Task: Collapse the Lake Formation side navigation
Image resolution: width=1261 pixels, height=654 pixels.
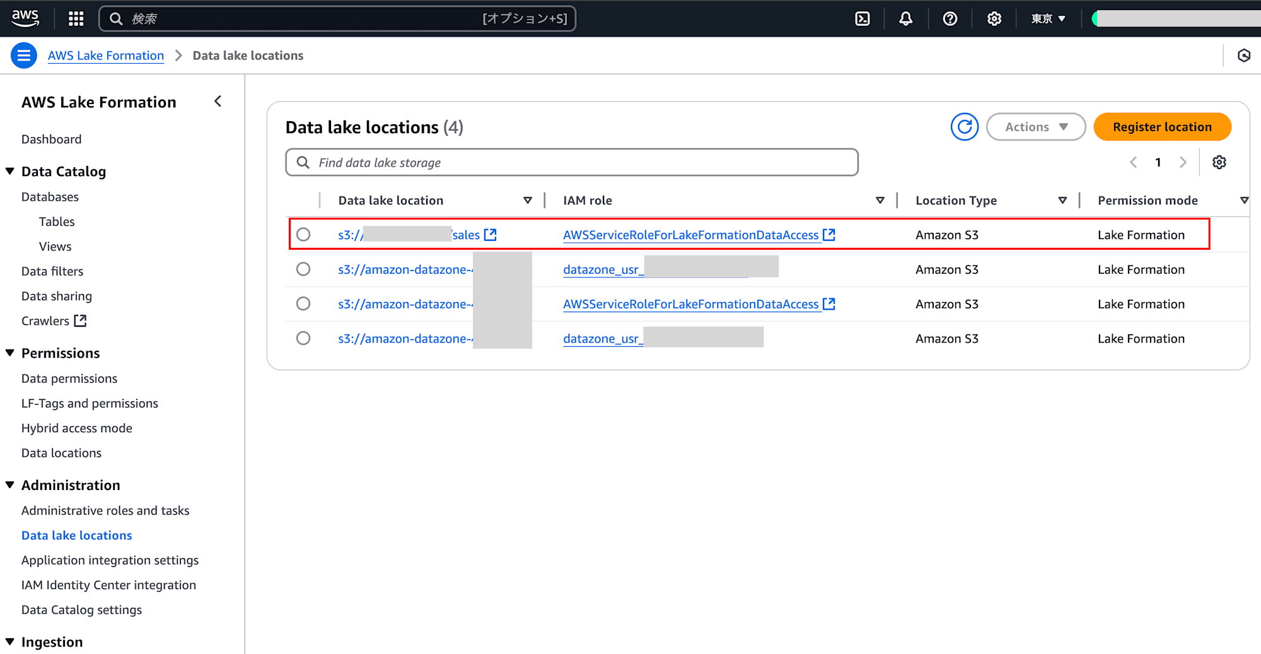Action: [218, 102]
